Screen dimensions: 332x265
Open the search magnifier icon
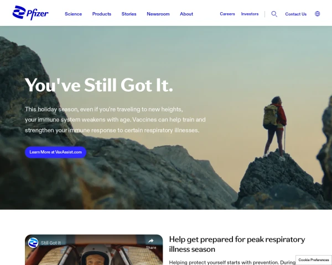(x=274, y=14)
